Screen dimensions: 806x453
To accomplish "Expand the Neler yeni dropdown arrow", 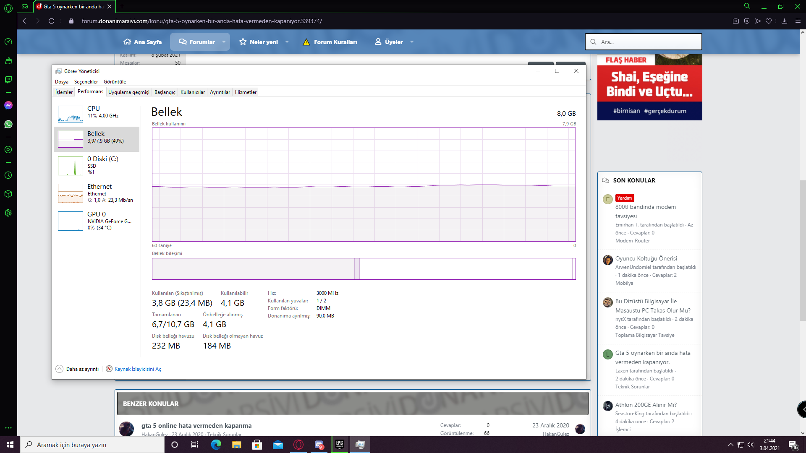I will tap(287, 42).
